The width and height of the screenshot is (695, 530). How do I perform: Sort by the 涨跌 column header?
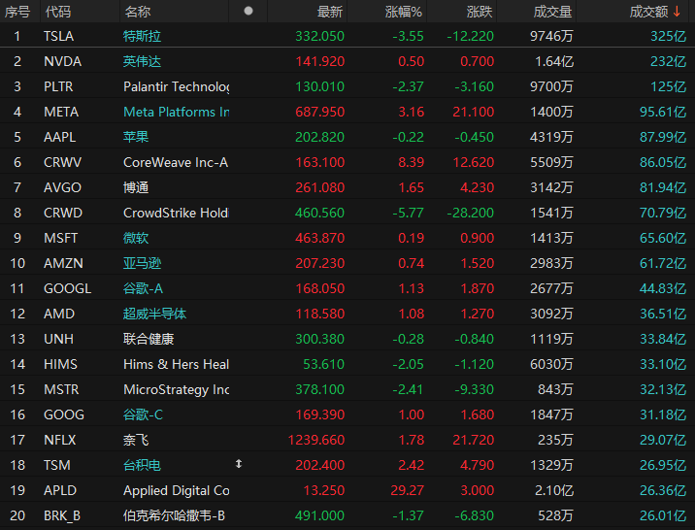click(x=480, y=12)
